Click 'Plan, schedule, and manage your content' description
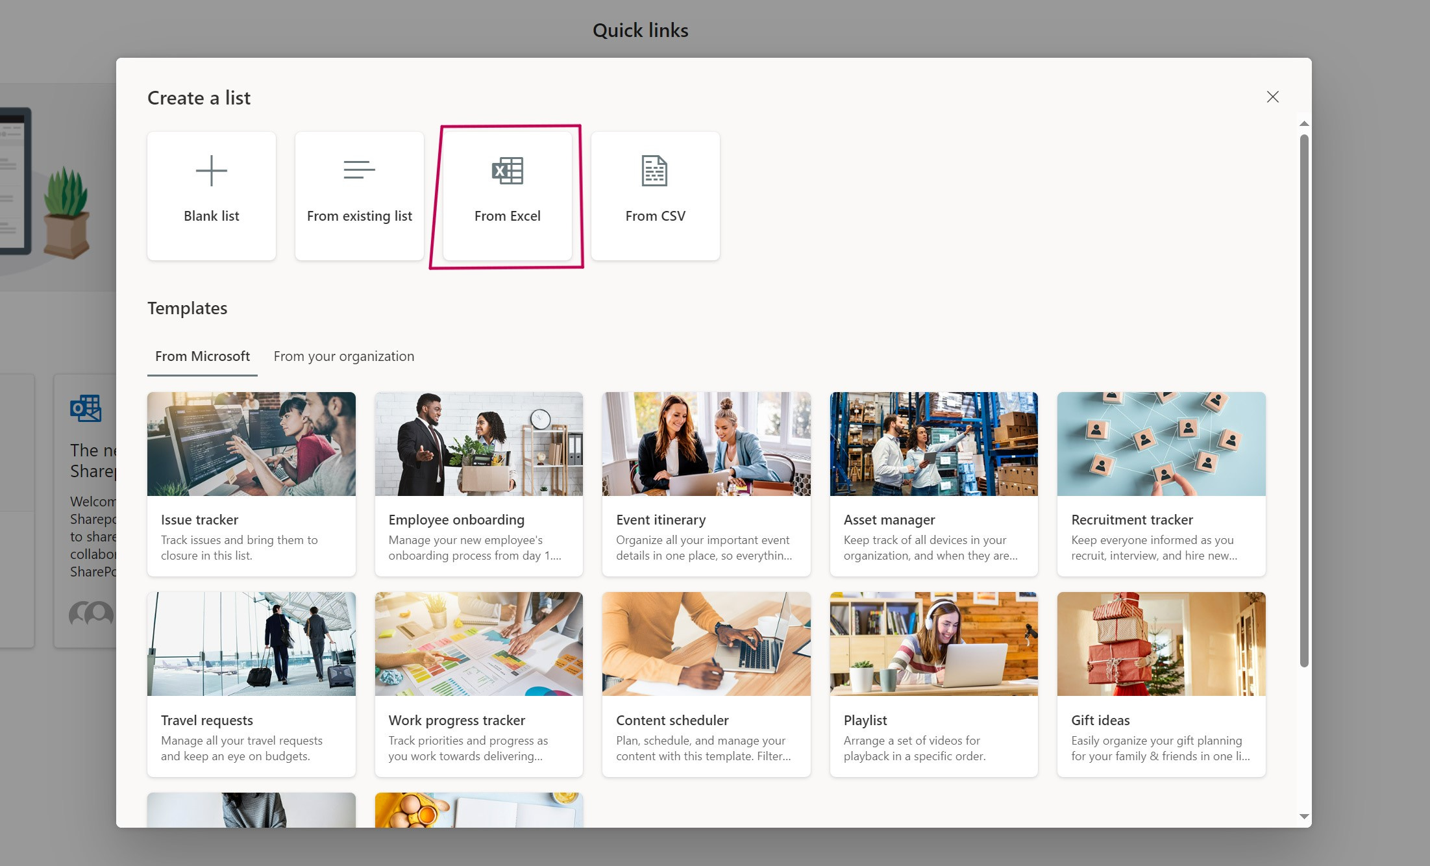 coord(704,748)
